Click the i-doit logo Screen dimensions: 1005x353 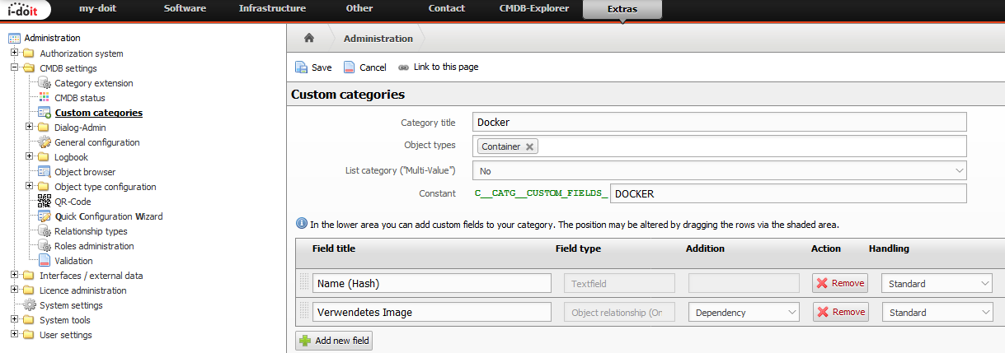(x=26, y=9)
